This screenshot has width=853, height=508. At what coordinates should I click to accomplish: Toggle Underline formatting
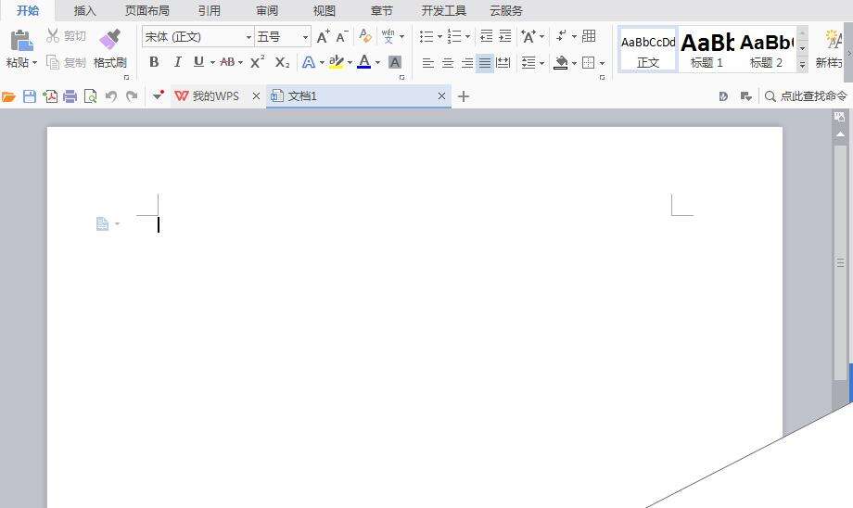click(198, 62)
